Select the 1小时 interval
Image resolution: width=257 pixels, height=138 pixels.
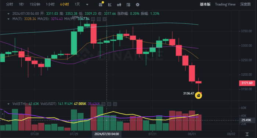(x=50, y=4)
